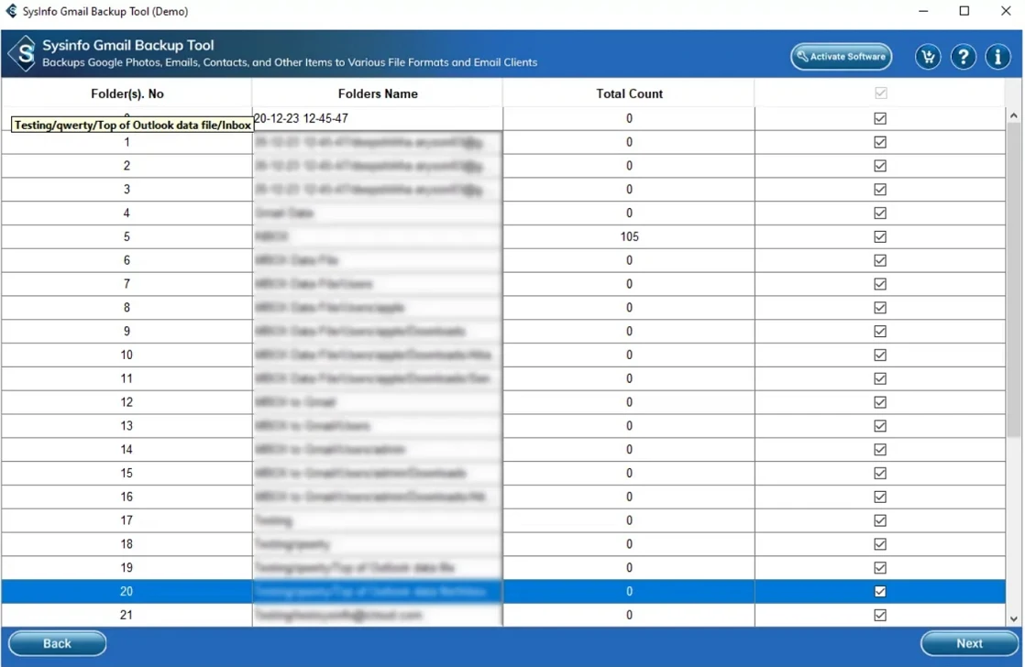Screen dimensions: 1025x667
Task: Toggle checkbox for folder number 8
Action: 880,307
